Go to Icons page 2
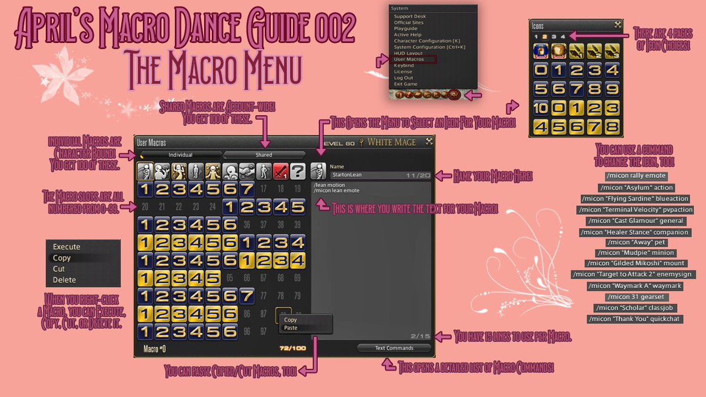Image resolution: width=706 pixels, height=397 pixels. coord(544,37)
